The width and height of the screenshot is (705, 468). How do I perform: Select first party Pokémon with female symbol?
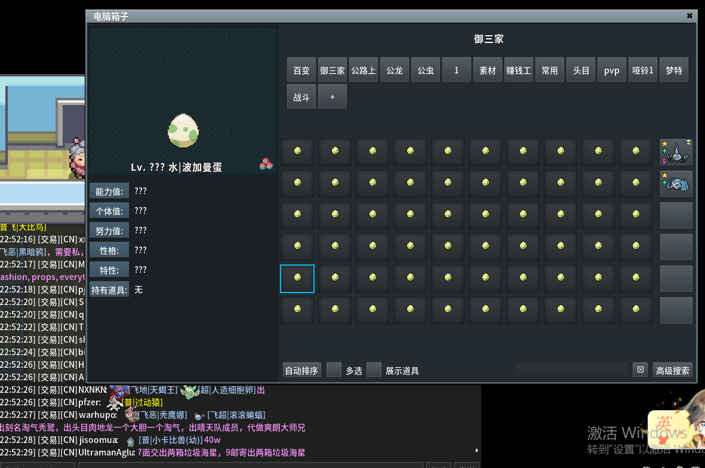click(676, 152)
